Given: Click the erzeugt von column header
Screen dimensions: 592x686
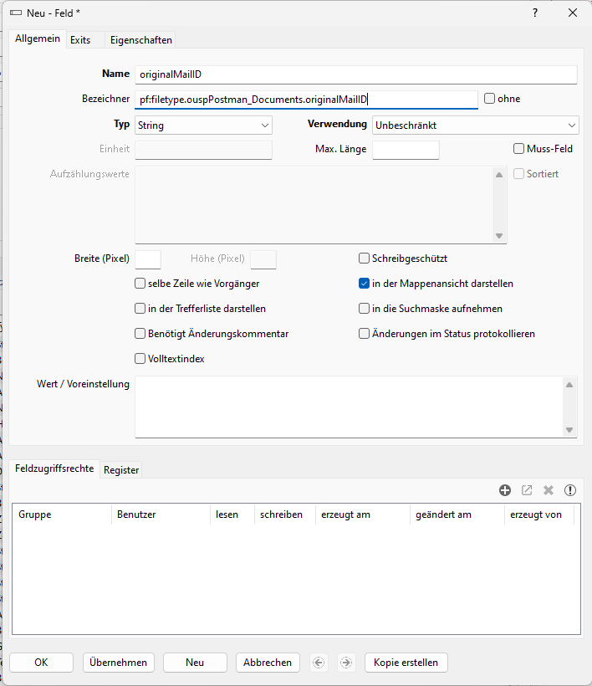Looking at the screenshot, I should click(x=539, y=514).
